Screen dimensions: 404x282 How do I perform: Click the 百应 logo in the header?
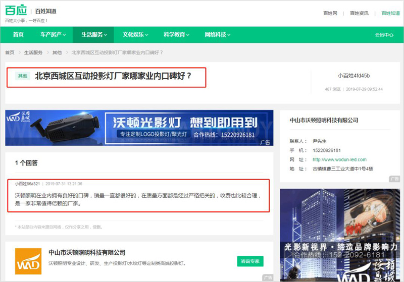[x=16, y=10]
